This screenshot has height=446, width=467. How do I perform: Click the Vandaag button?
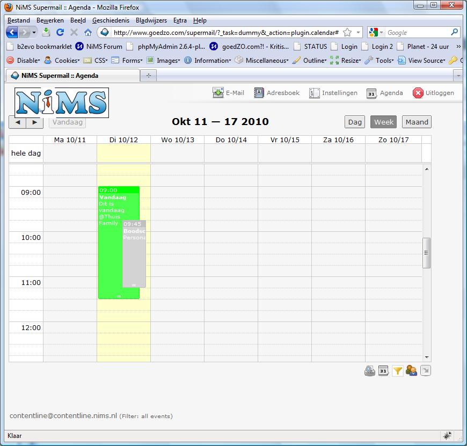[x=67, y=122]
